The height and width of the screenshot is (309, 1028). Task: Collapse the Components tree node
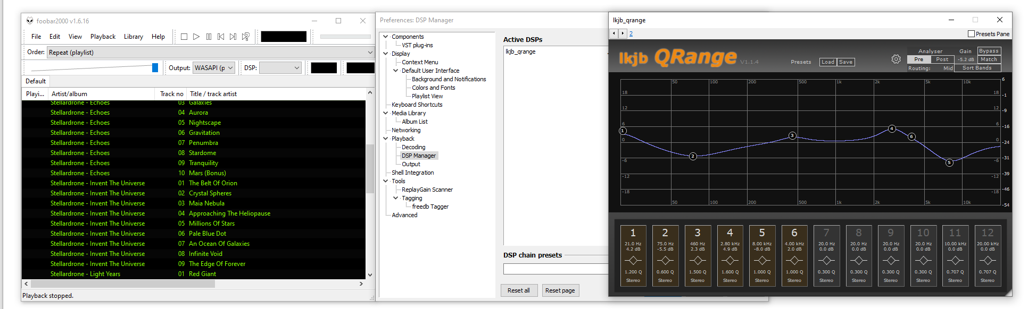[x=386, y=37]
